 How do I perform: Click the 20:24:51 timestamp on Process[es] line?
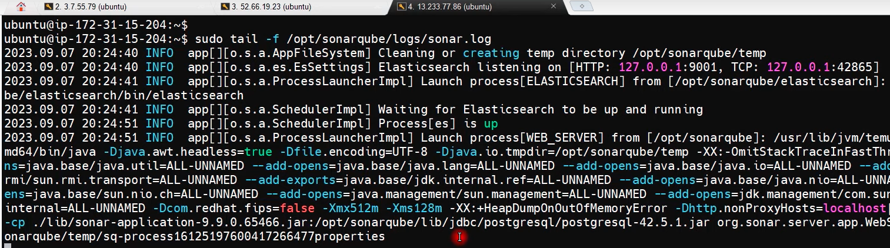(x=110, y=123)
